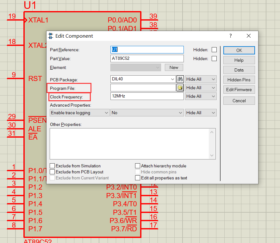Enable Exclude from Simulation
This screenshot has height=243, width=280.
tap(52, 166)
